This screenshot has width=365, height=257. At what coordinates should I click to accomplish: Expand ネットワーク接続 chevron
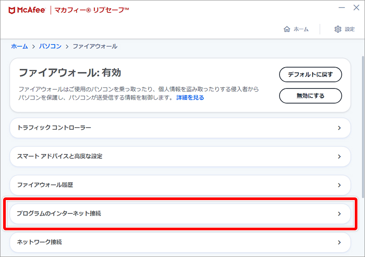click(x=339, y=242)
